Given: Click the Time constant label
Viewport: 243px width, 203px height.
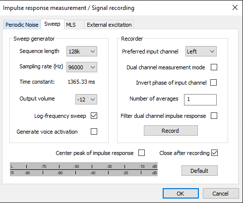Looking at the screenshot, I should [37, 82].
